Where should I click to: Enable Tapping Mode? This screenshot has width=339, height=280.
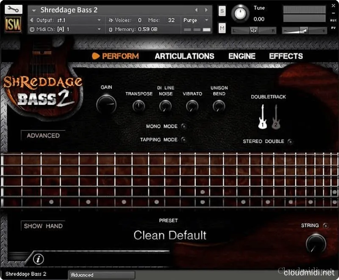[184, 140]
